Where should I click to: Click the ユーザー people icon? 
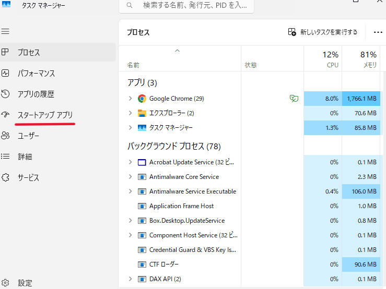[x=5, y=136]
